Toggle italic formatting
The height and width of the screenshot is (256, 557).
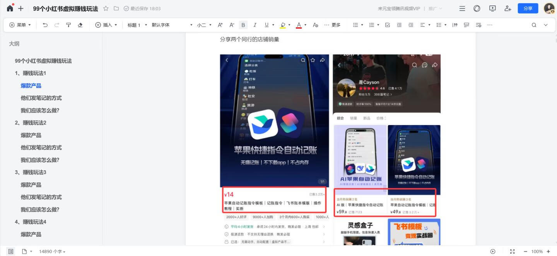point(255,25)
